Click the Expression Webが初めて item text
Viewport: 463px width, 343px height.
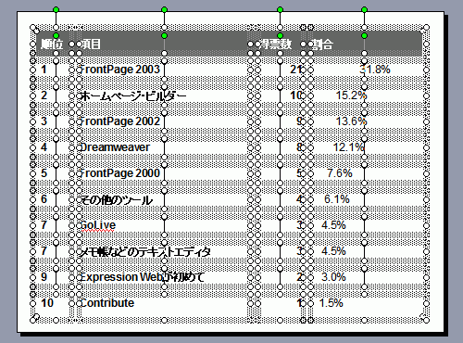143,277
